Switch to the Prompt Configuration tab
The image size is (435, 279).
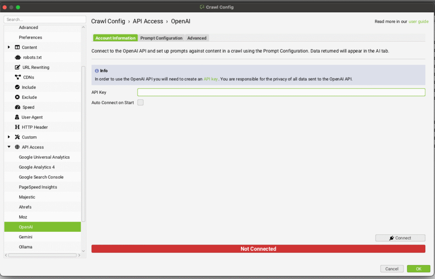pos(161,38)
